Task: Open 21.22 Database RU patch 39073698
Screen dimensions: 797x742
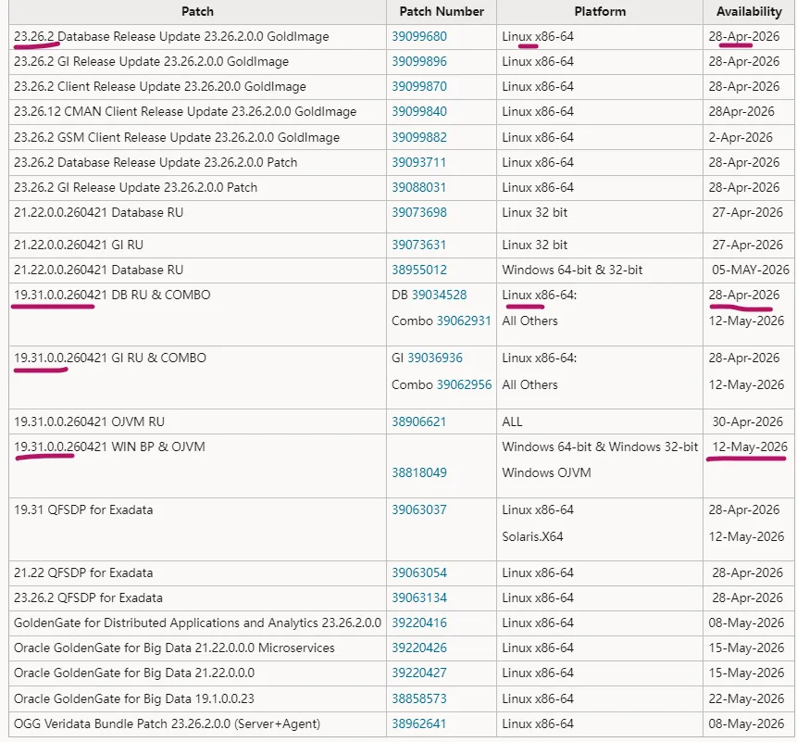Action: (418, 212)
